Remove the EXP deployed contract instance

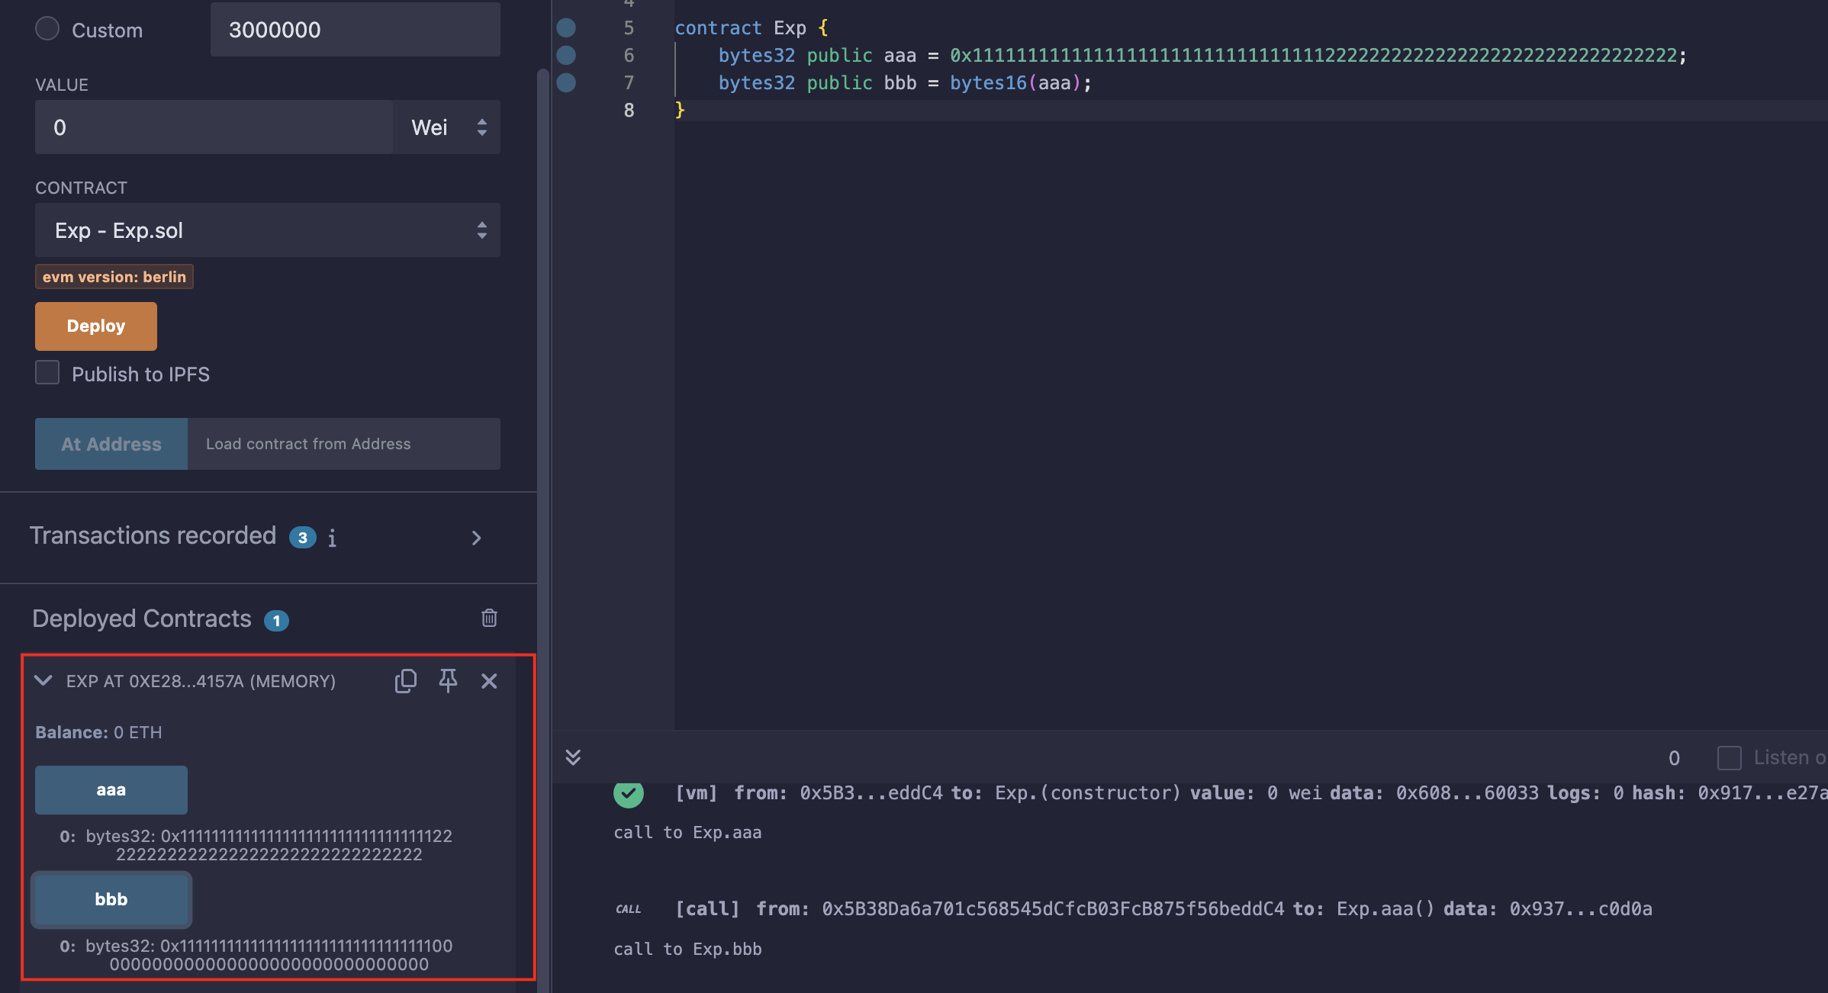489,680
